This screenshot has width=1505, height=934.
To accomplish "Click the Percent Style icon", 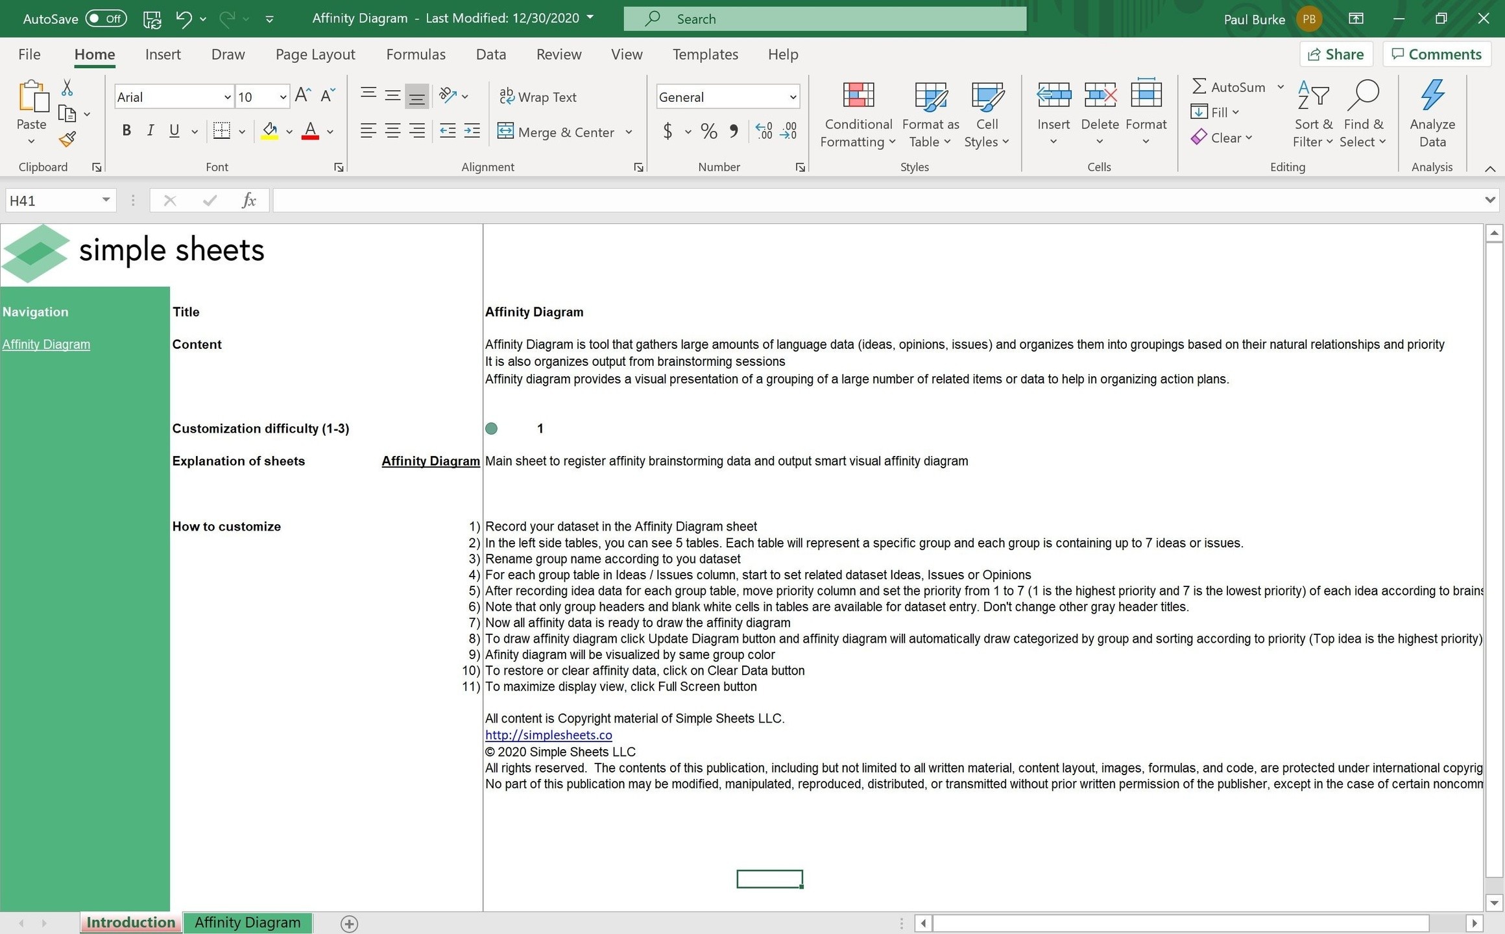I will [x=708, y=132].
